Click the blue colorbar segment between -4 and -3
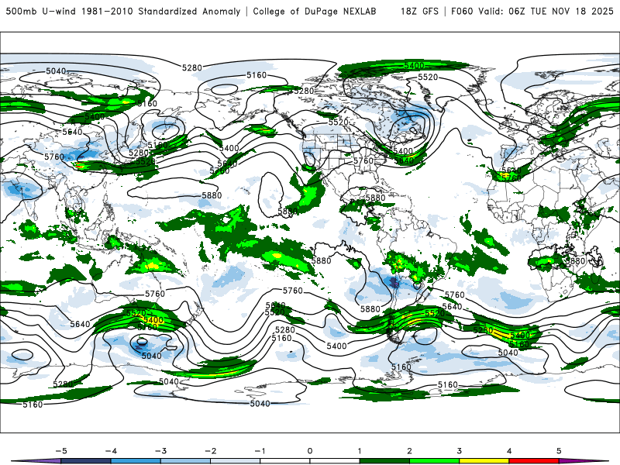The image size is (620, 465). tap(136, 461)
